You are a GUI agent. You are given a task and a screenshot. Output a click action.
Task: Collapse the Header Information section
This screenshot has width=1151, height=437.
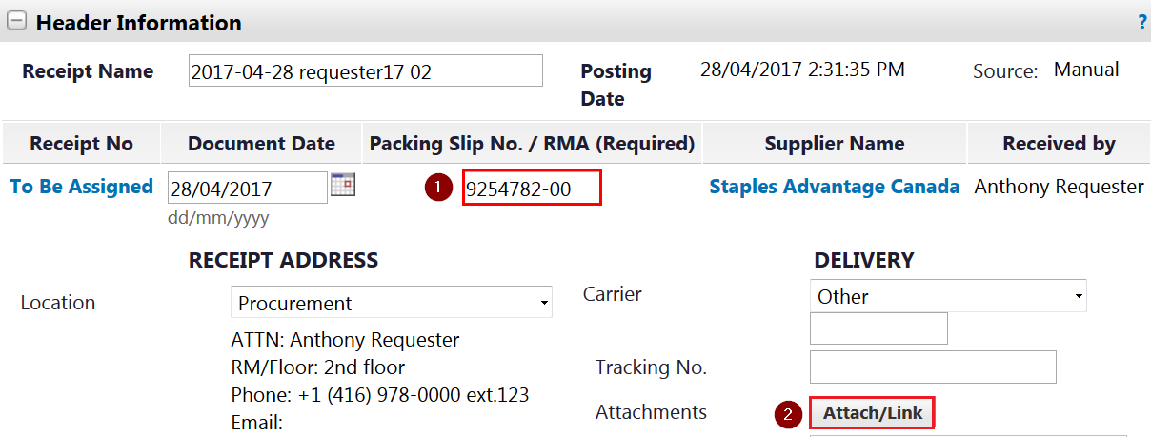[16, 22]
